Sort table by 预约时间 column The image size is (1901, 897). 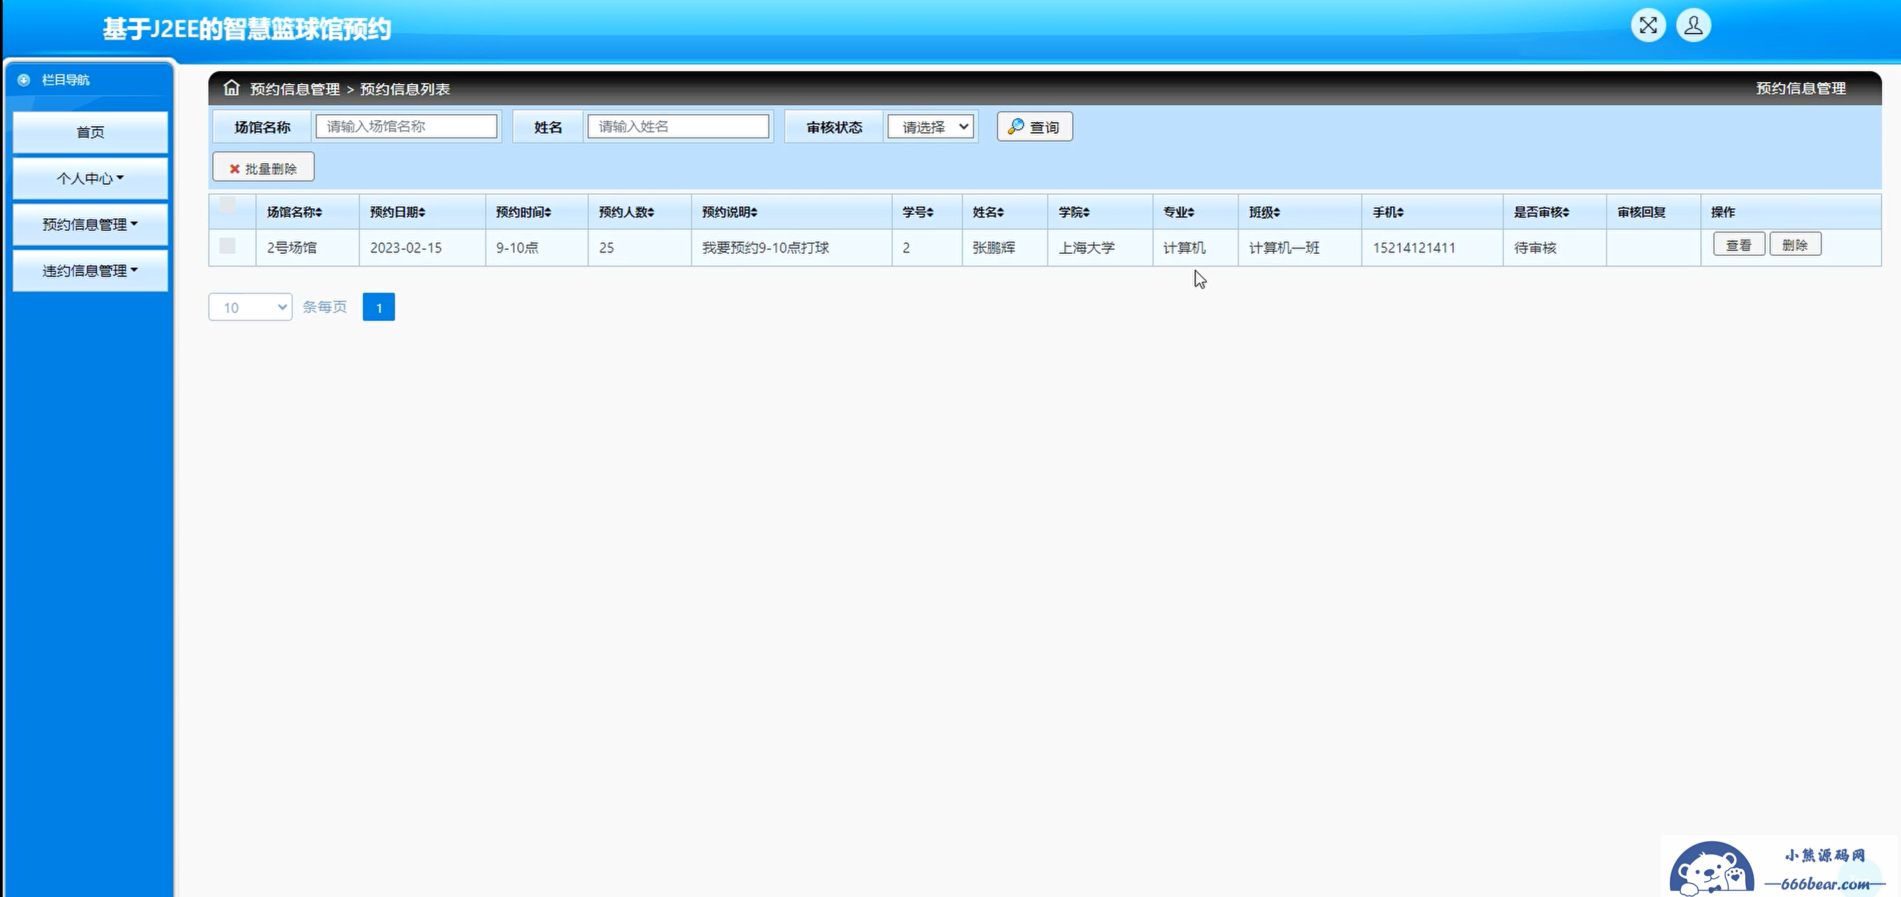524,211
